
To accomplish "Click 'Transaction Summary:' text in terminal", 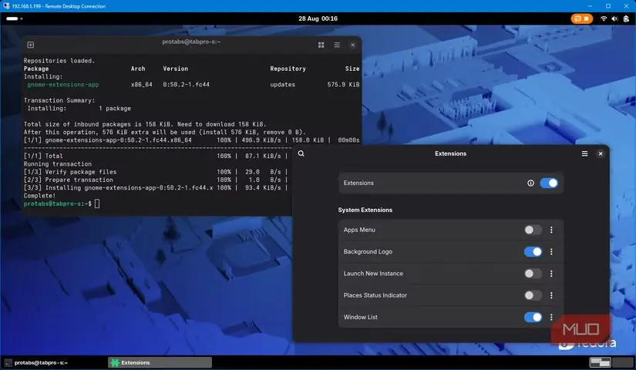I will tap(59, 100).
